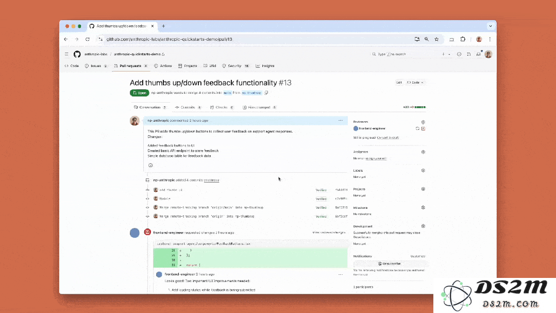Click the zoom magnifier icon in address bar
This screenshot has height=313, width=556.
[x=427, y=39]
